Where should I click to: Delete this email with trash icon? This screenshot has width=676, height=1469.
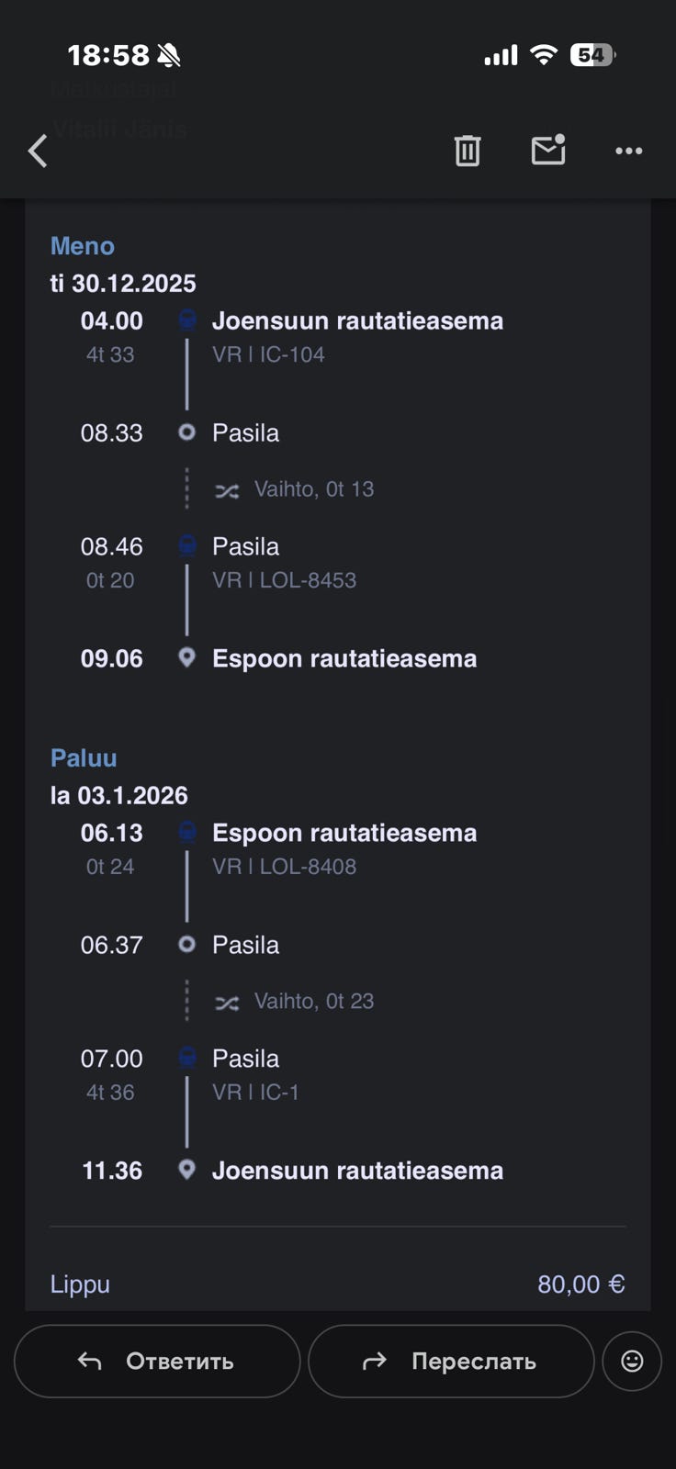(468, 151)
